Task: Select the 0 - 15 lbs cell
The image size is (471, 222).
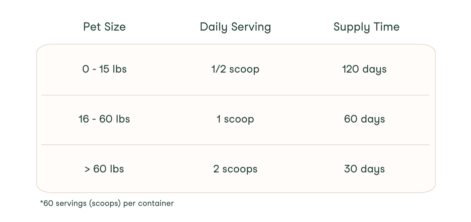Action: [105, 69]
